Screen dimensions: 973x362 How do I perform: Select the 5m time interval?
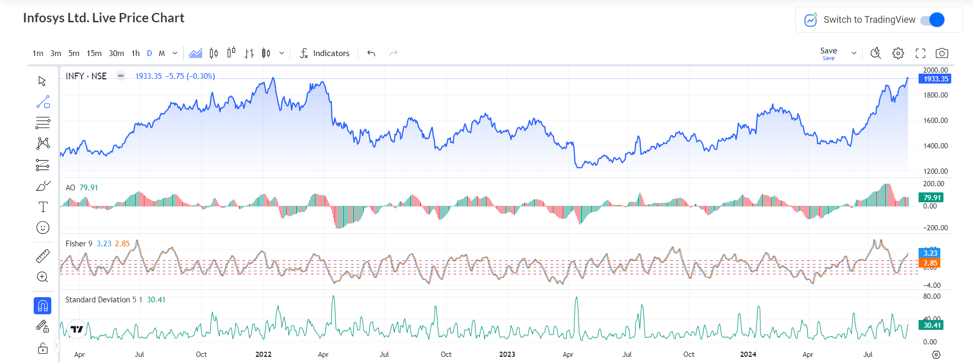(x=74, y=53)
